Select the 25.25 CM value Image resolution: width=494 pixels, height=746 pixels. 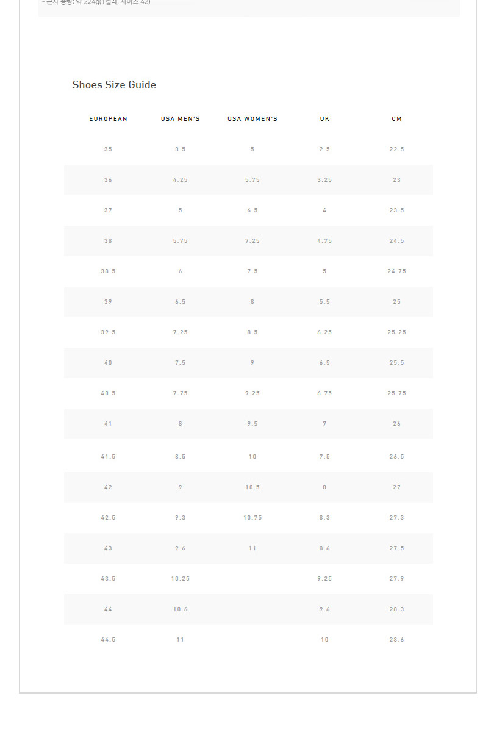pyautogui.click(x=397, y=332)
